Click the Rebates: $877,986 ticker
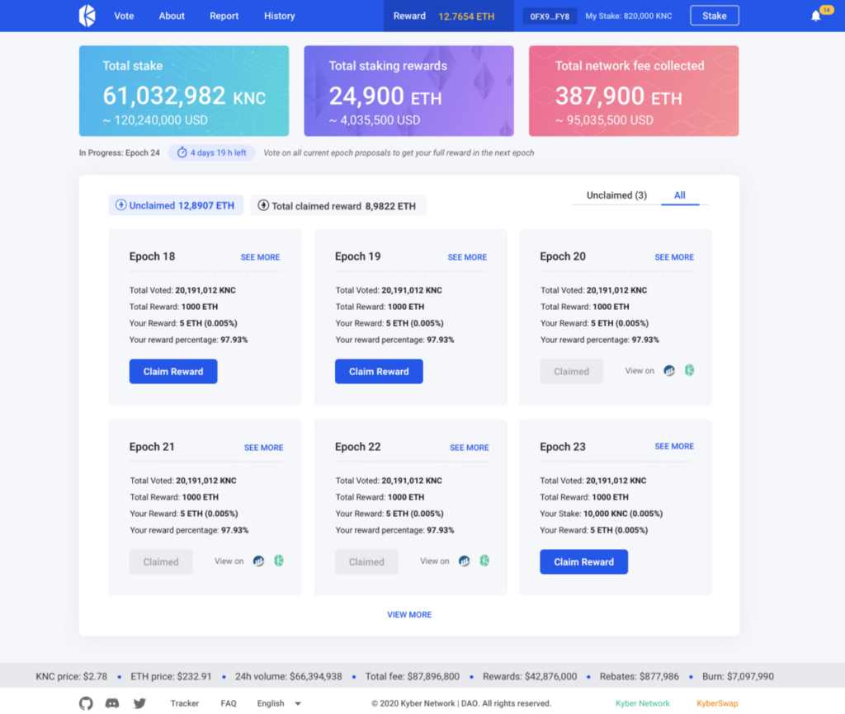 pyautogui.click(x=640, y=676)
